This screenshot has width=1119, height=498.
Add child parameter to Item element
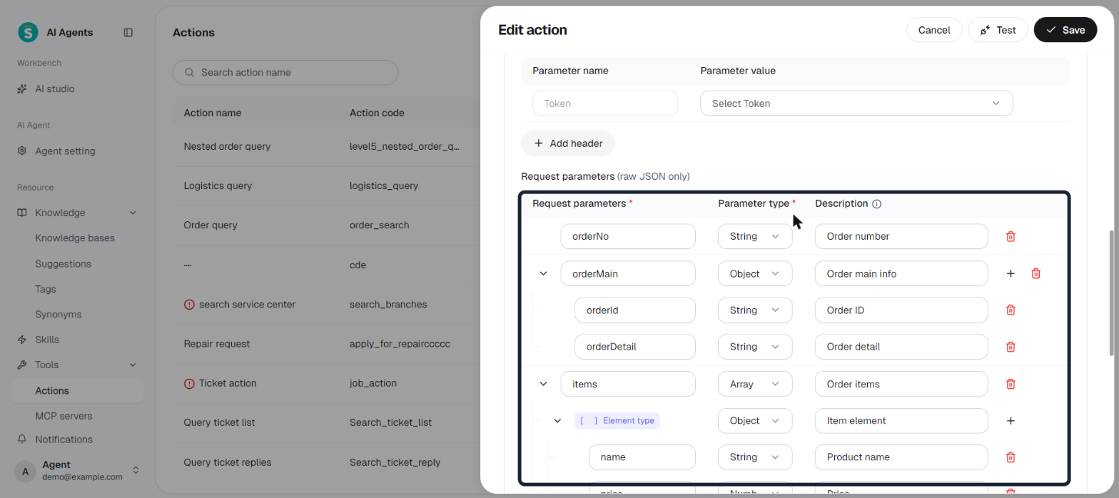(1011, 421)
